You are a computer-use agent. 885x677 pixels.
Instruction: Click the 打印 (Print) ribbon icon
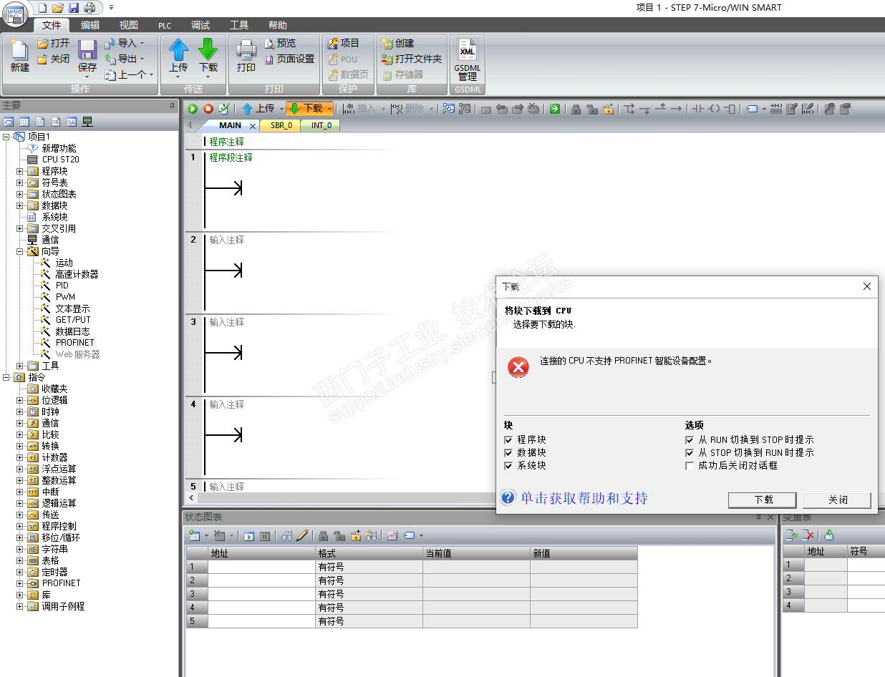246,56
